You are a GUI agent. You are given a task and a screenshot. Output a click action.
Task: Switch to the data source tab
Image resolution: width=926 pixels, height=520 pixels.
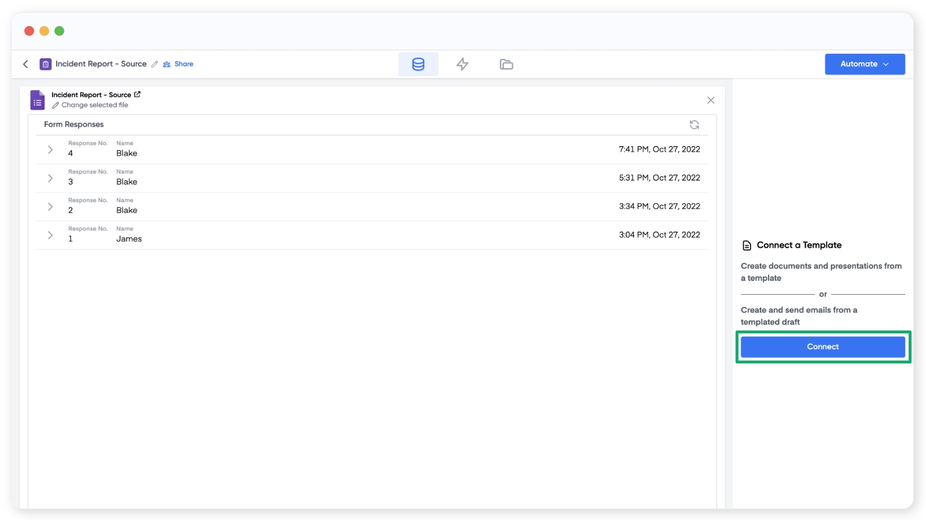click(x=418, y=64)
